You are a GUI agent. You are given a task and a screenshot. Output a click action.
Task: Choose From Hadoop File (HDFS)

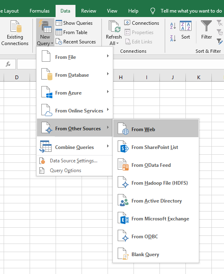tap(156, 183)
